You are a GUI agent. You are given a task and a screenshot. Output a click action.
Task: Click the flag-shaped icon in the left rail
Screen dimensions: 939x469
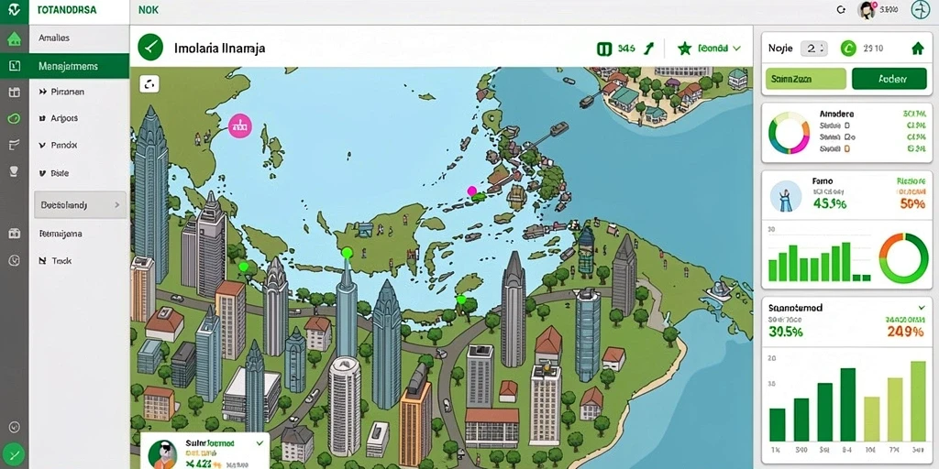(x=15, y=145)
